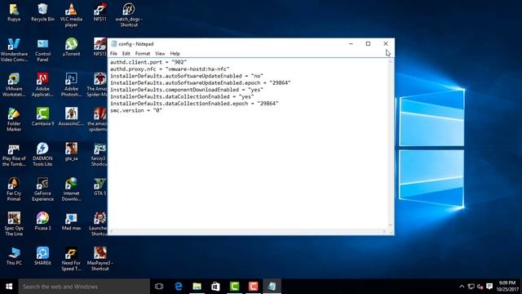Open Task View from the taskbar
Screen dimensions: 522x294
pos(159,287)
